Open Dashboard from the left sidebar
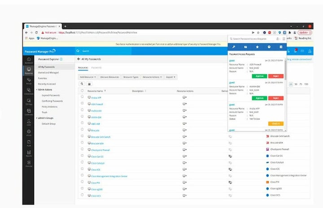 point(29,60)
